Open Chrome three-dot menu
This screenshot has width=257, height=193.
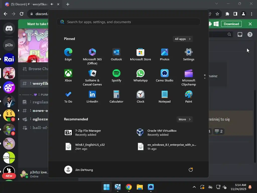(x=251, y=14)
